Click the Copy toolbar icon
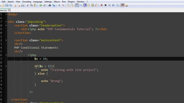 tap(31, 5)
